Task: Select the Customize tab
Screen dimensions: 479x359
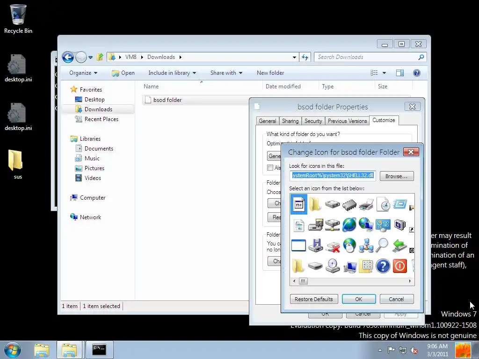Action: [384, 120]
